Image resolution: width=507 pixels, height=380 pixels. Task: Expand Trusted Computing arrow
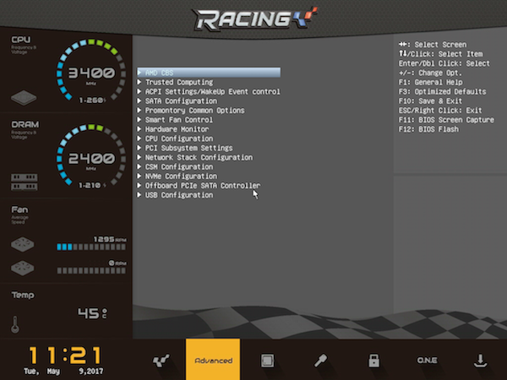coord(139,82)
